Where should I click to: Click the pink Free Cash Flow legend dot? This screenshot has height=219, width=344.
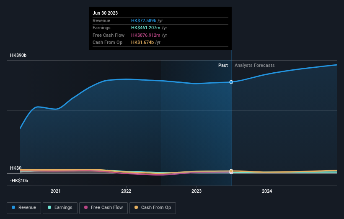point(86,207)
